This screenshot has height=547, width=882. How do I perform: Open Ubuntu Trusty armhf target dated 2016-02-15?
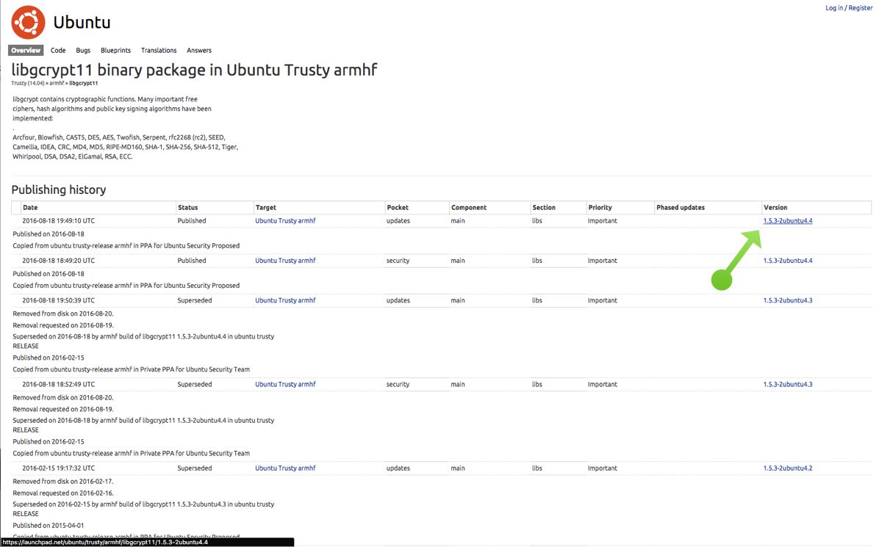[285, 468]
